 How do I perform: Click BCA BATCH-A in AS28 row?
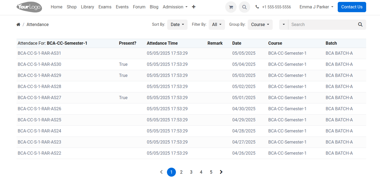339,87
